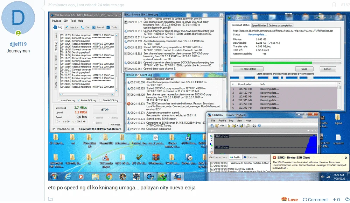The width and height of the screenshot is (350, 203).
Task: Switch to Connections tab in Proxifier
Action: pos(218,157)
